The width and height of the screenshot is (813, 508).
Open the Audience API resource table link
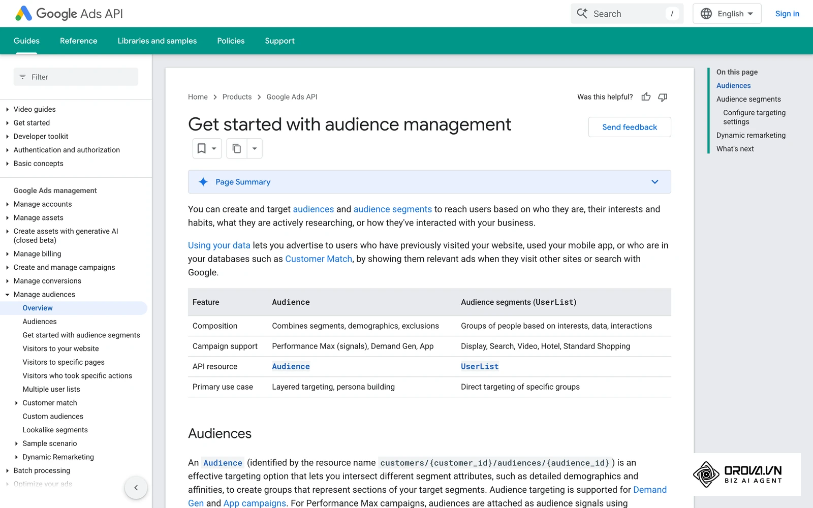click(291, 366)
